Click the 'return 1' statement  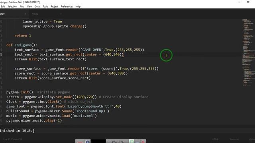[23, 36]
